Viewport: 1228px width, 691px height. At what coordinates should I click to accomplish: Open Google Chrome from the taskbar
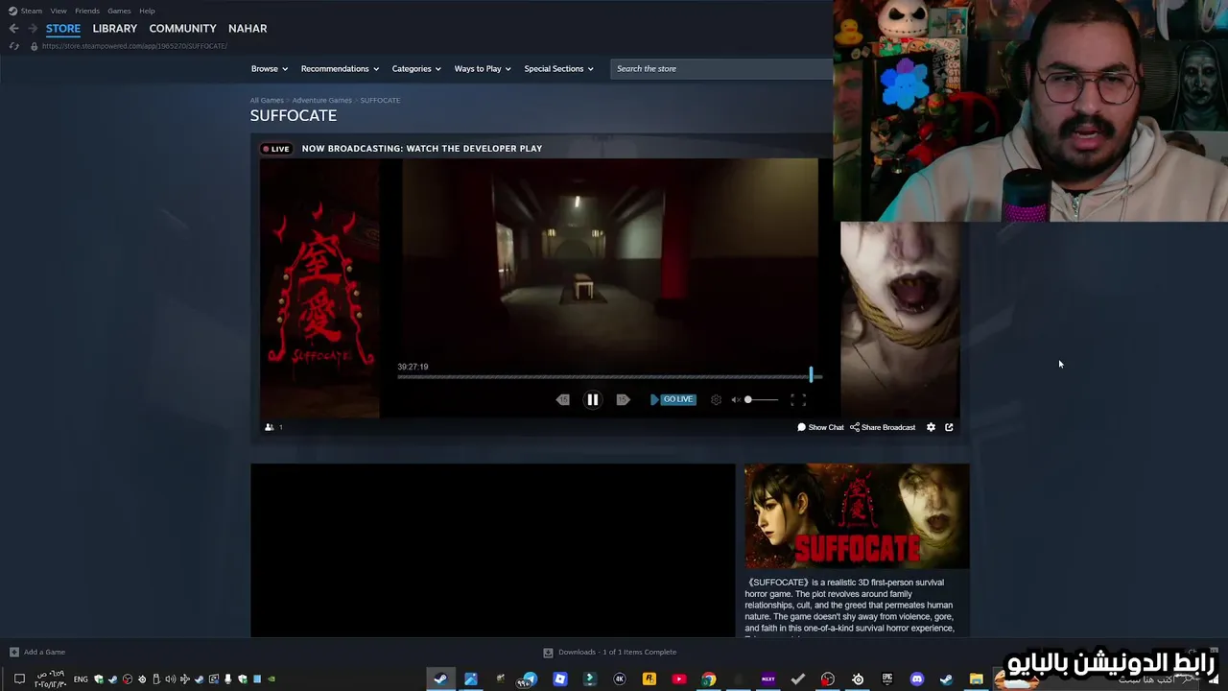point(709,679)
